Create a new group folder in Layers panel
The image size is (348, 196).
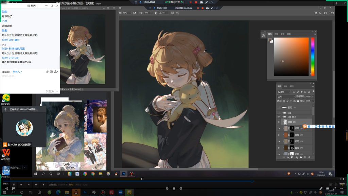pyautogui.click(x=301, y=157)
